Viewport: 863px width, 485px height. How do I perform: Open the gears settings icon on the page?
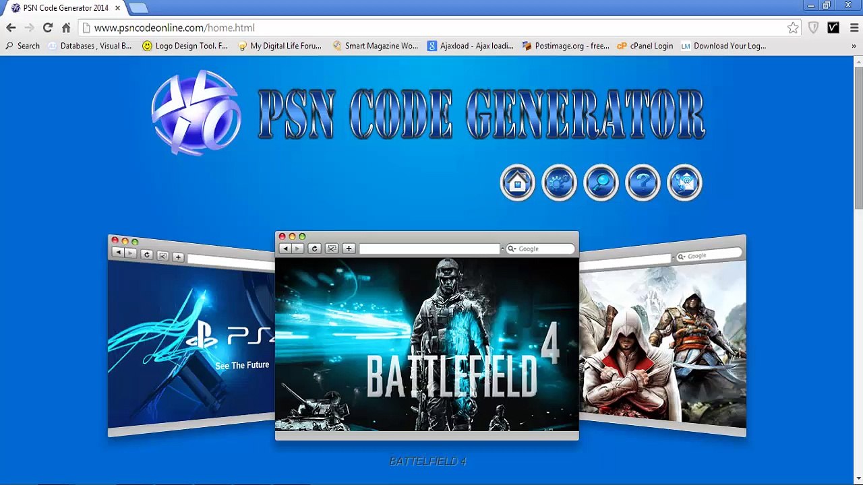tap(559, 183)
